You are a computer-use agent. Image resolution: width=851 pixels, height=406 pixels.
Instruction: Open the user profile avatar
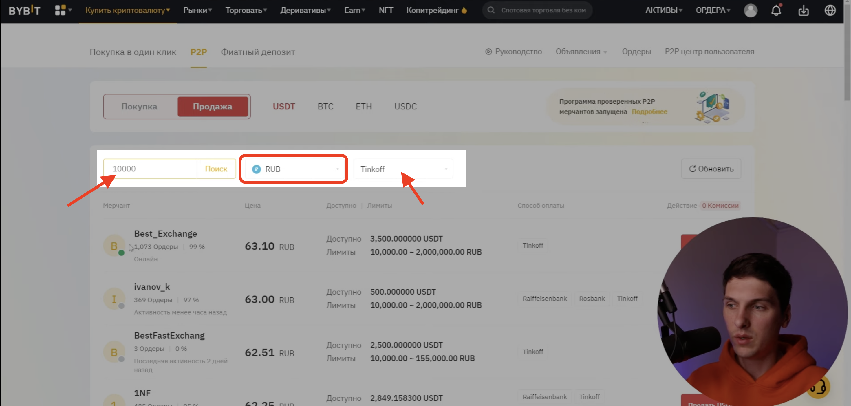coord(750,10)
